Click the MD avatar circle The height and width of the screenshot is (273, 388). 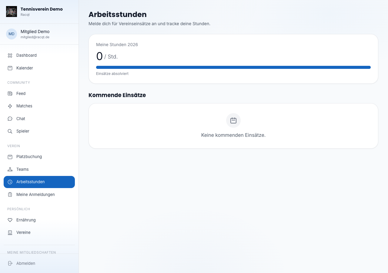(12, 34)
